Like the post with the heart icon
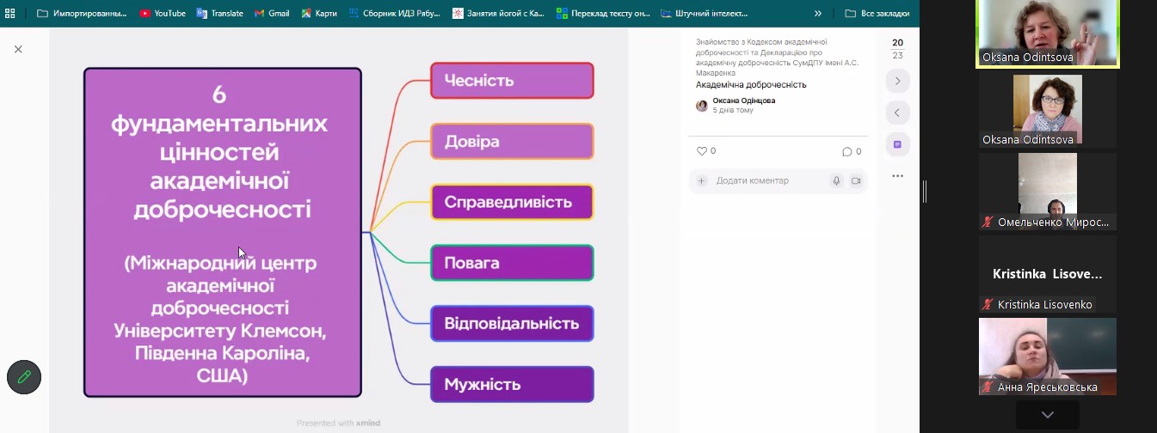The height and width of the screenshot is (433, 1157). tap(701, 151)
